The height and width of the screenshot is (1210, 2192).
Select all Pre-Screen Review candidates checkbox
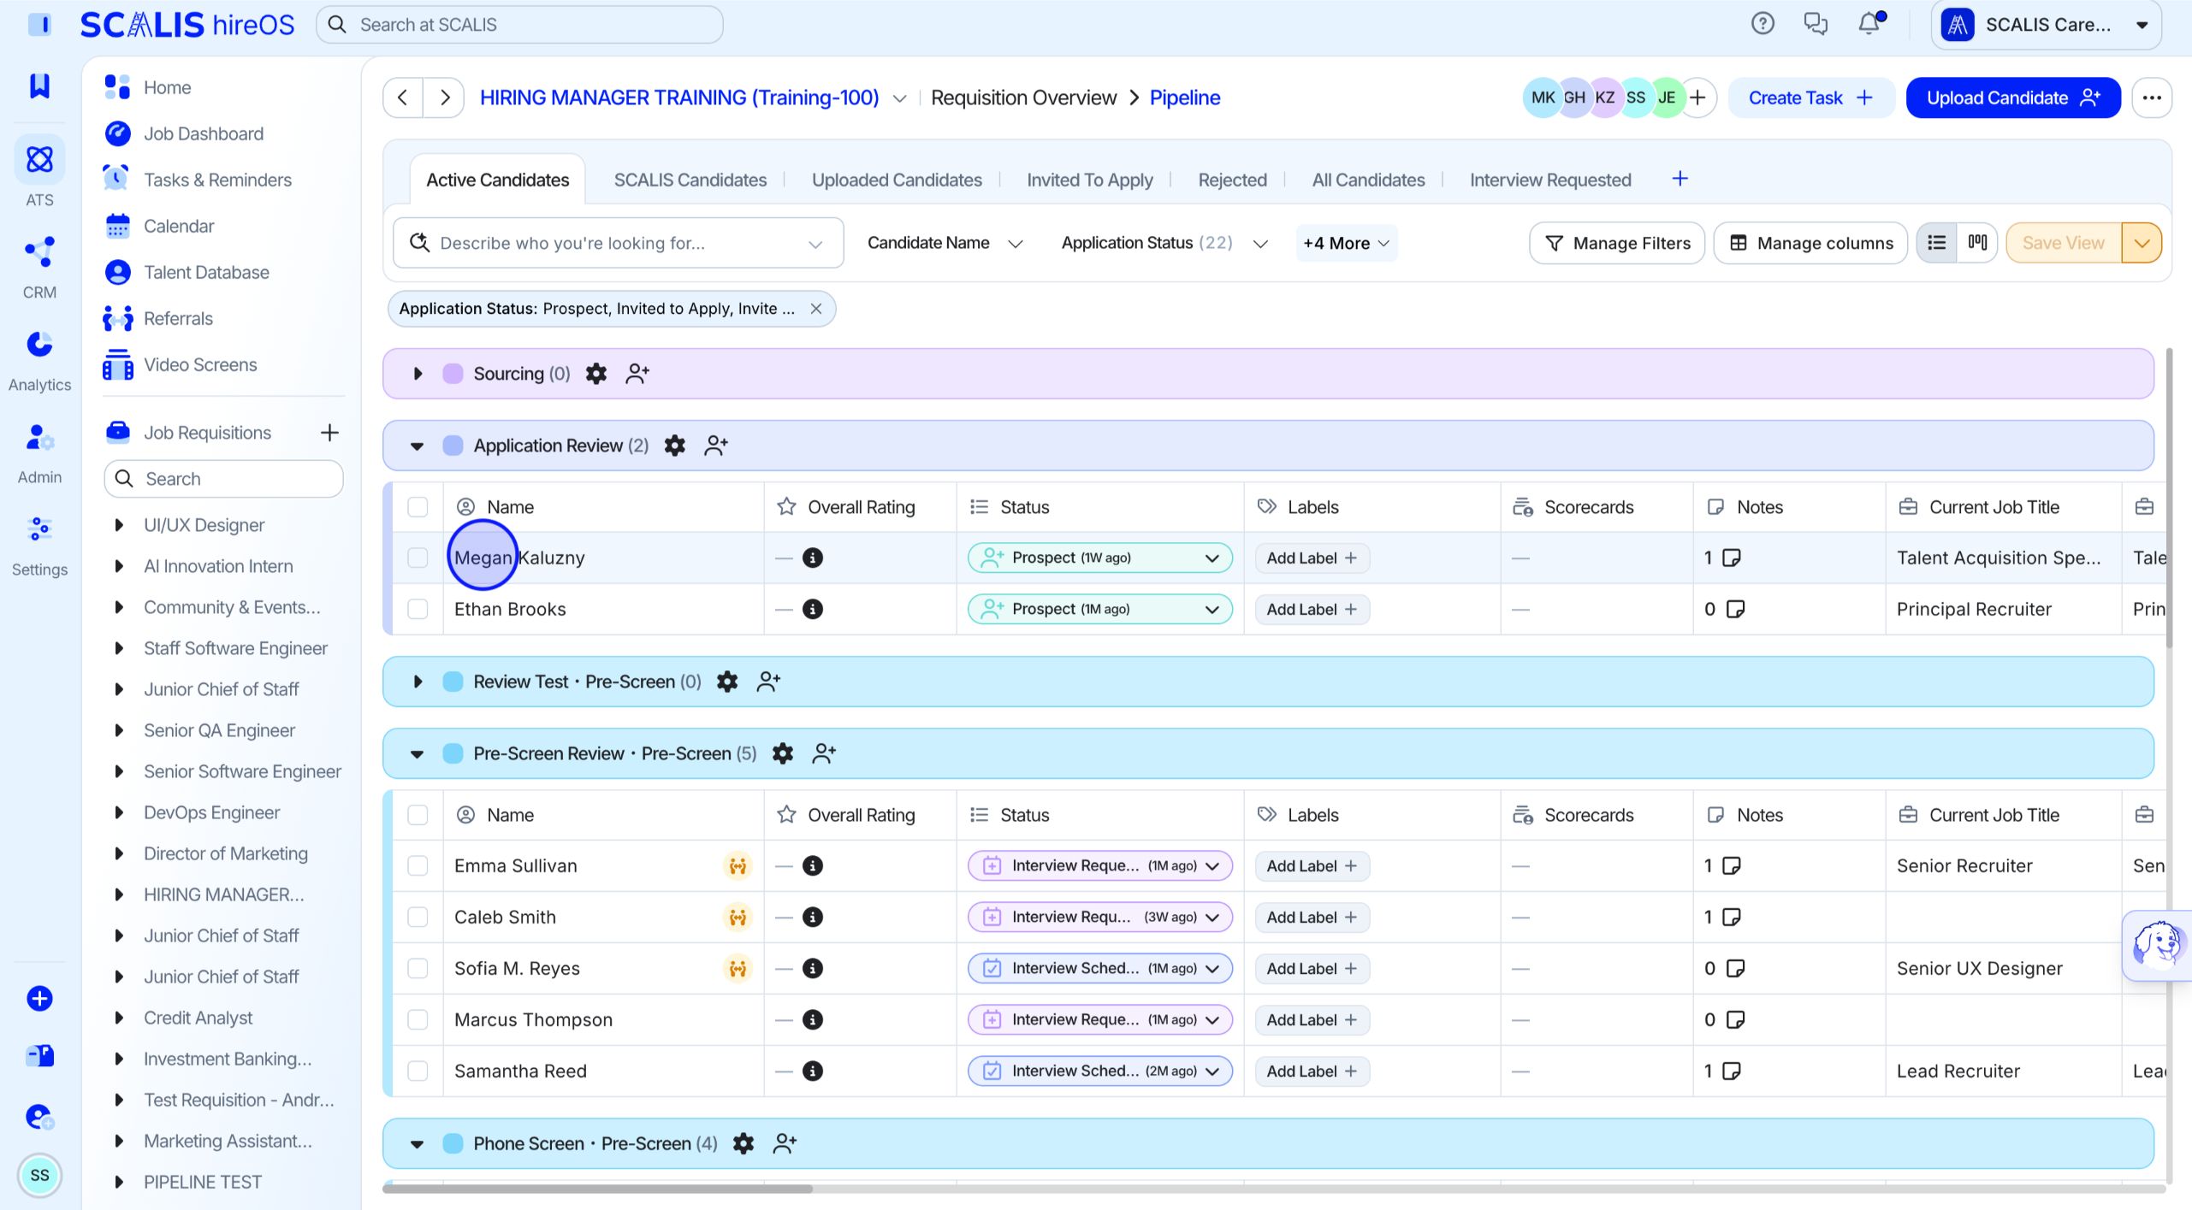click(418, 815)
